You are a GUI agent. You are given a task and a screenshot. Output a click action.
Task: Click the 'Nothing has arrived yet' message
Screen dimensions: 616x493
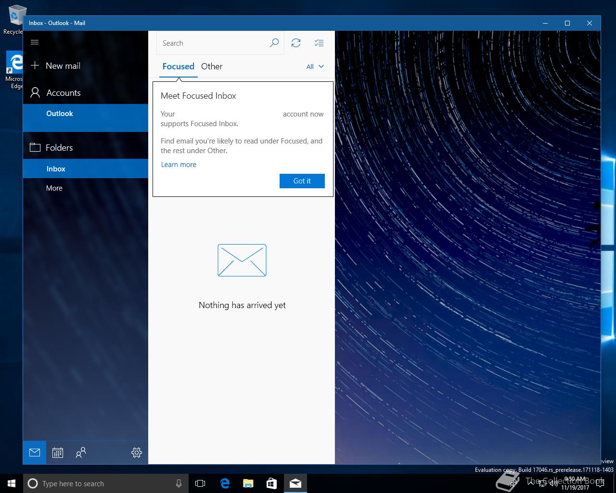pyautogui.click(x=242, y=305)
